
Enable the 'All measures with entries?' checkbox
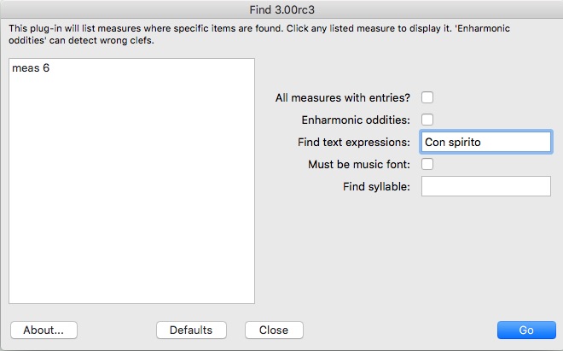pos(427,97)
